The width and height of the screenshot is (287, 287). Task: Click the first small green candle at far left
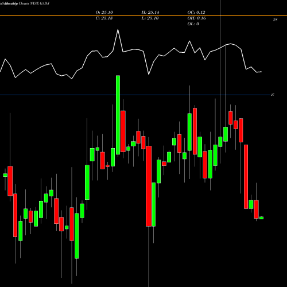tap(5, 175)
